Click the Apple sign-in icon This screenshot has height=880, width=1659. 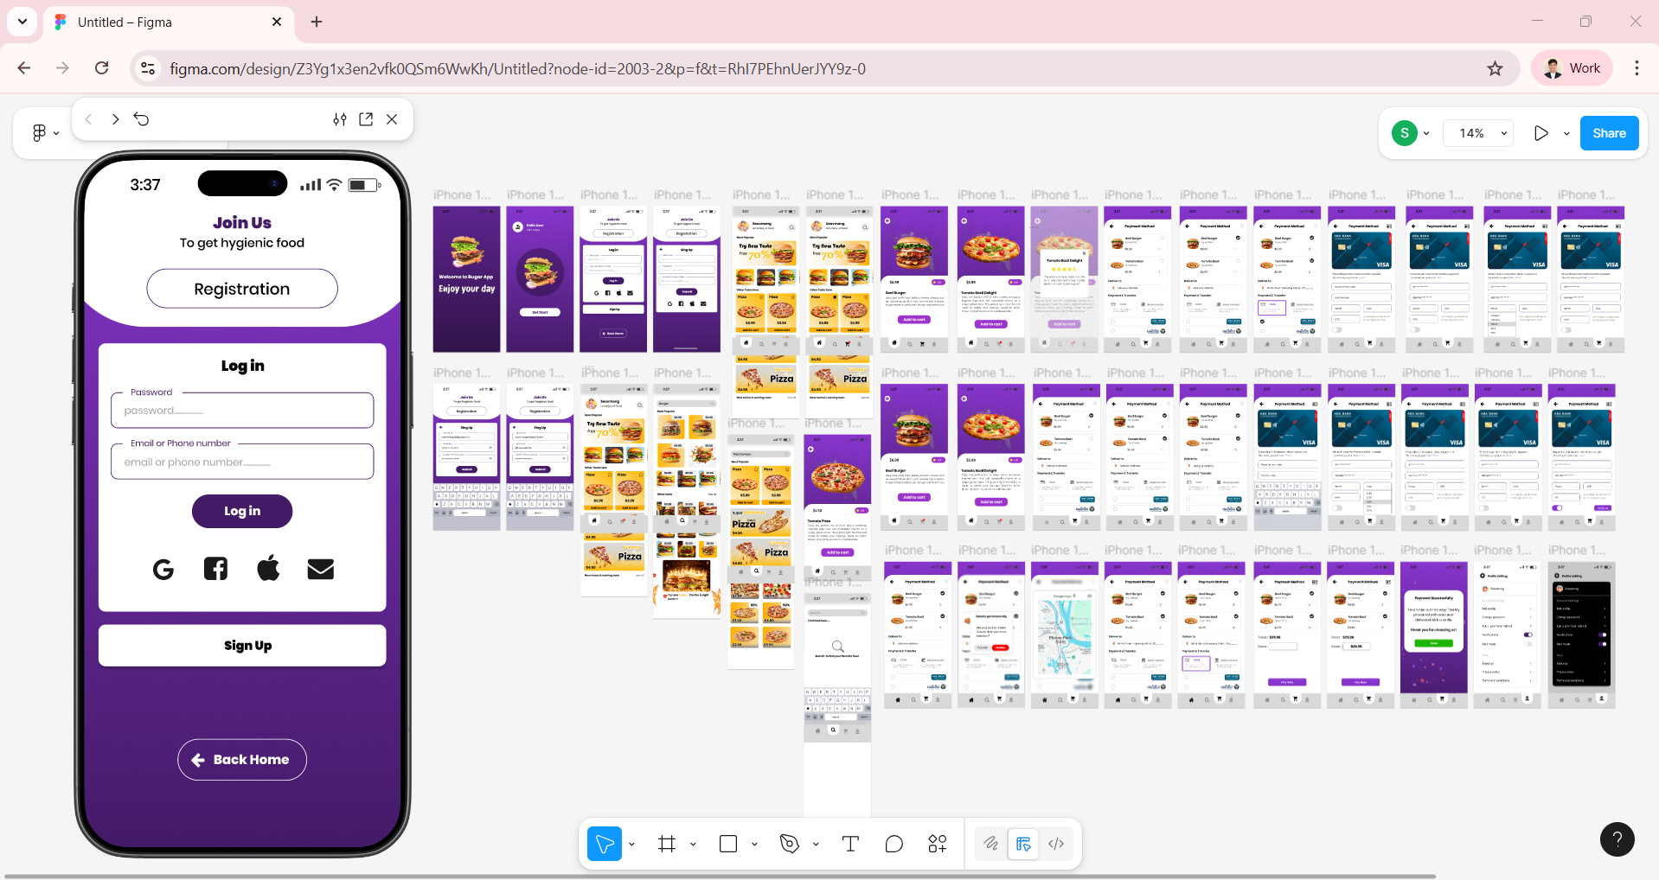tap(268, 568)
